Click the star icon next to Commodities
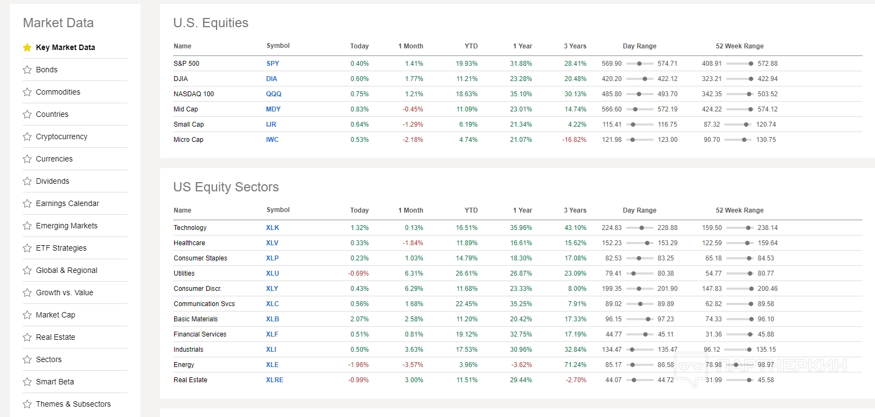875x417 pixels. [x=27, y=92]
